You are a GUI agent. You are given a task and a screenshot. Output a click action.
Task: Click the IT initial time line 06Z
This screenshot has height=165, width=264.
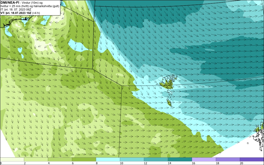(x=16, y=9)
